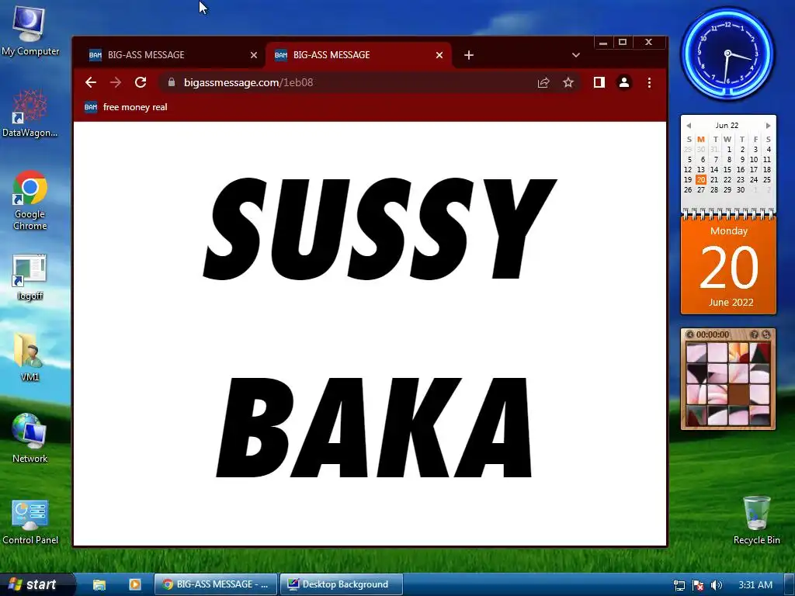Click the top-left puzzle tile
The height and width of the screenshot is (596, 795).
(696, 352)
